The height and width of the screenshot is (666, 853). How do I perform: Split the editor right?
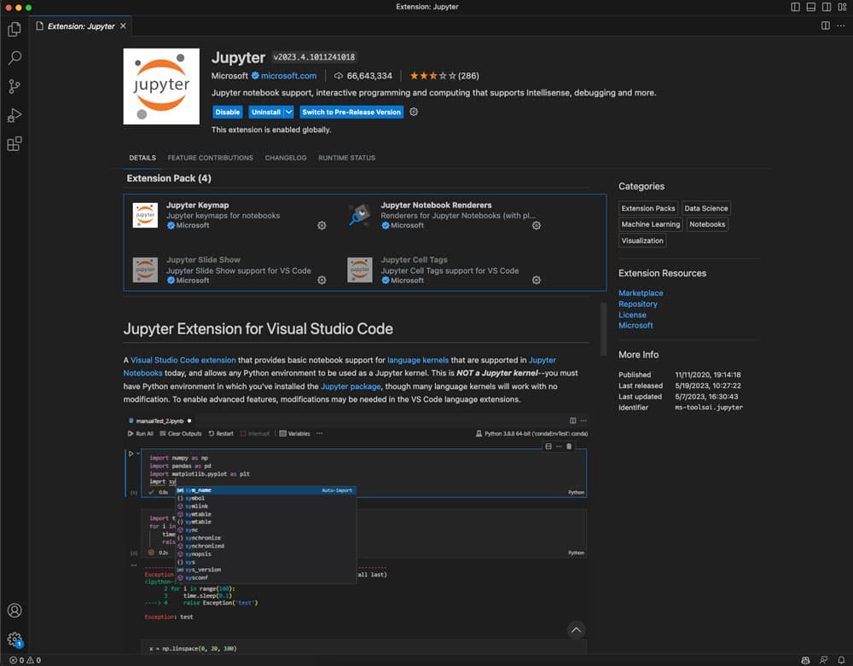[825, 26]
